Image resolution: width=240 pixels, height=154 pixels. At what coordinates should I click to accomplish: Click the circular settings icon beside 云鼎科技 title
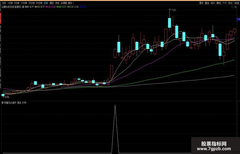click(23, 7)
